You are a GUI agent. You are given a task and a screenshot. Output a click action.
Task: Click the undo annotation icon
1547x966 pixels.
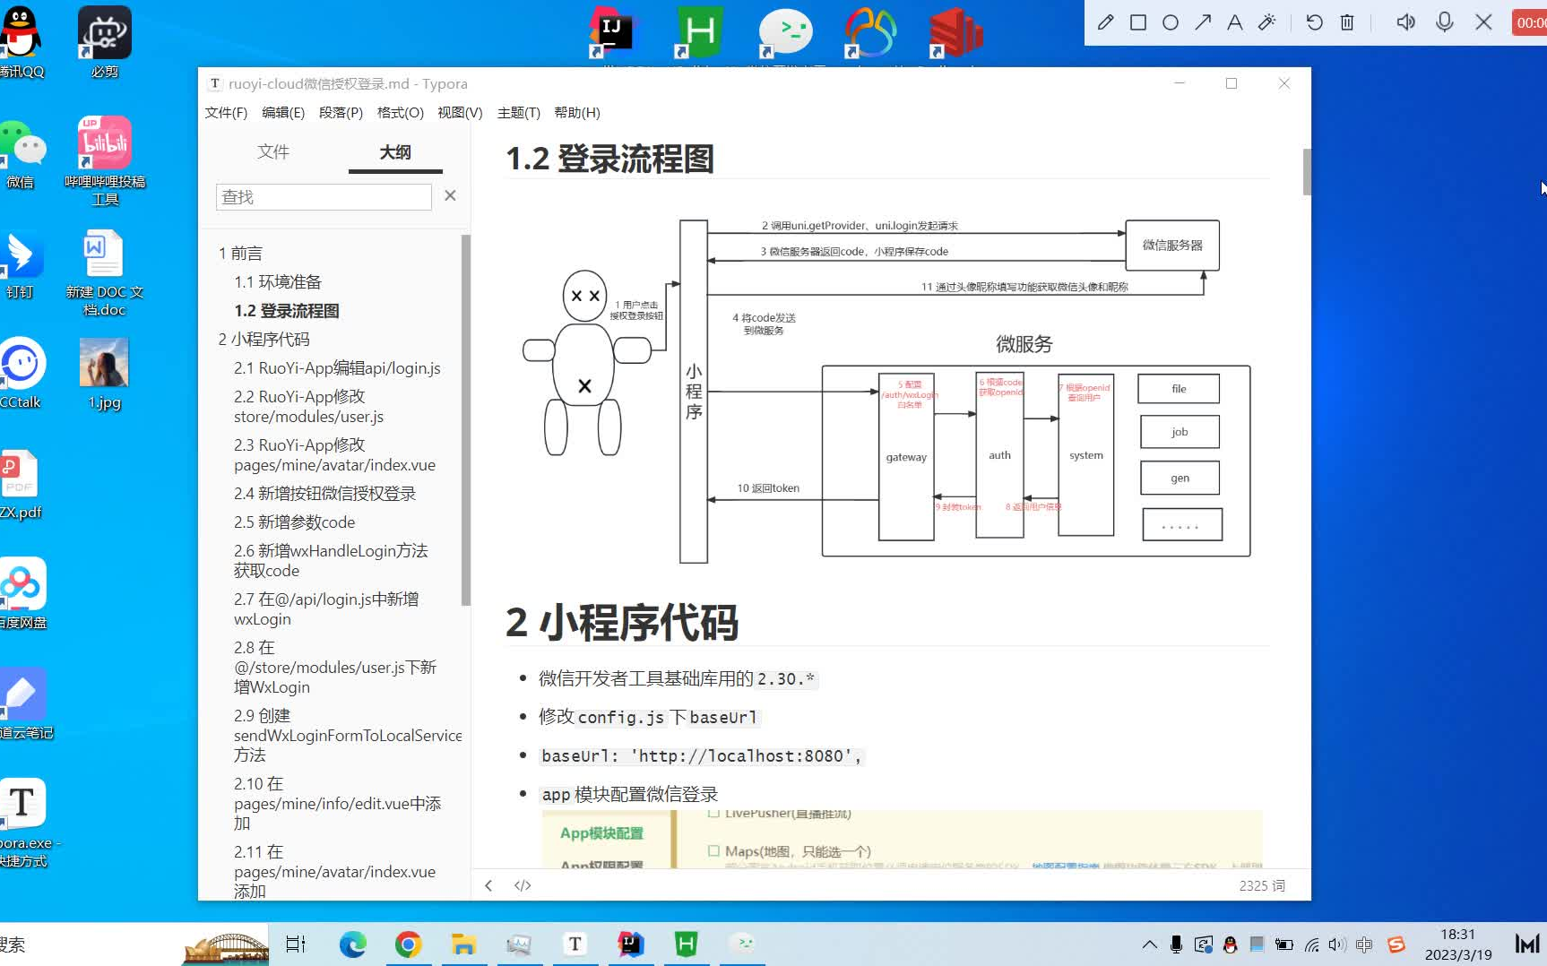pos(1315,22)
